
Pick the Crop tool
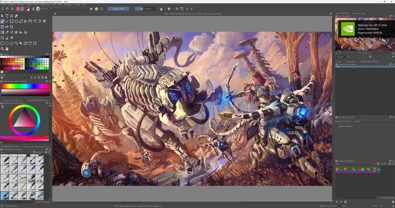[x=11, y=27]
